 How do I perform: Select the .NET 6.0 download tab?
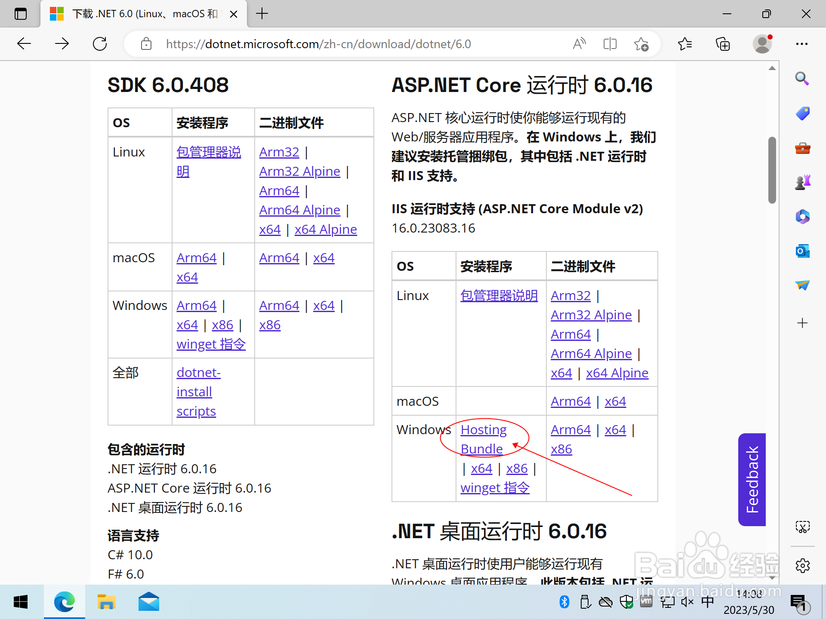(x=144, y=14)
